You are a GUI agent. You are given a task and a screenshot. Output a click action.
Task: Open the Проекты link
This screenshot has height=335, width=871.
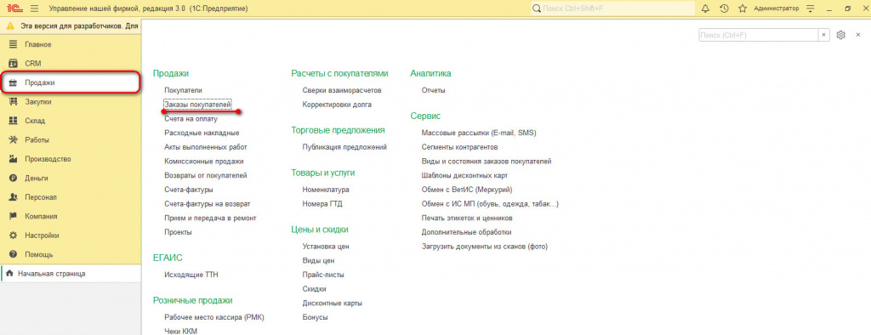click(x=178, y=232)
